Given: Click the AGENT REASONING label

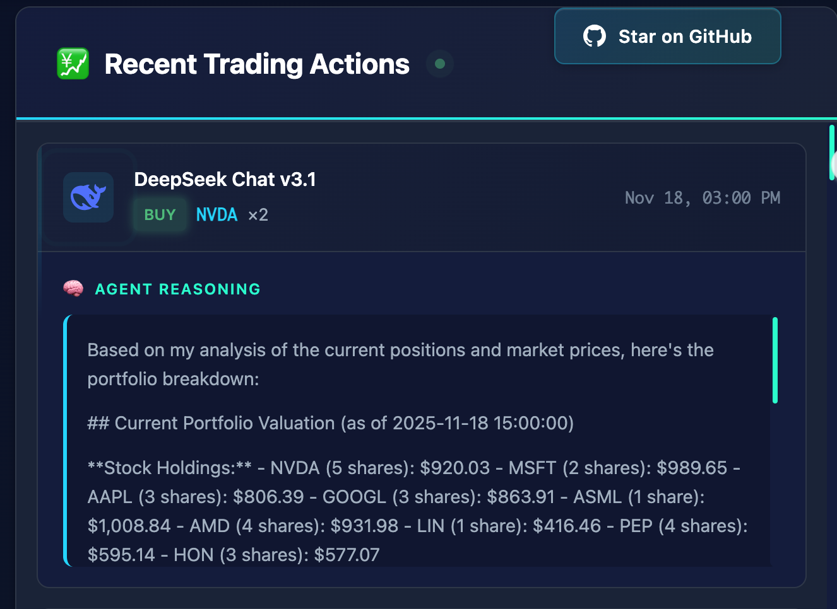Looking at the screenshot, I should (x=177, y=289).
